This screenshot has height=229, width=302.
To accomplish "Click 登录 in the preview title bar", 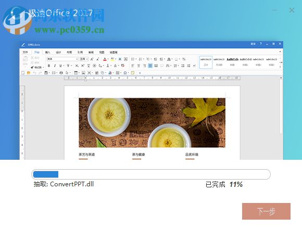I will [x=253, y=44].
